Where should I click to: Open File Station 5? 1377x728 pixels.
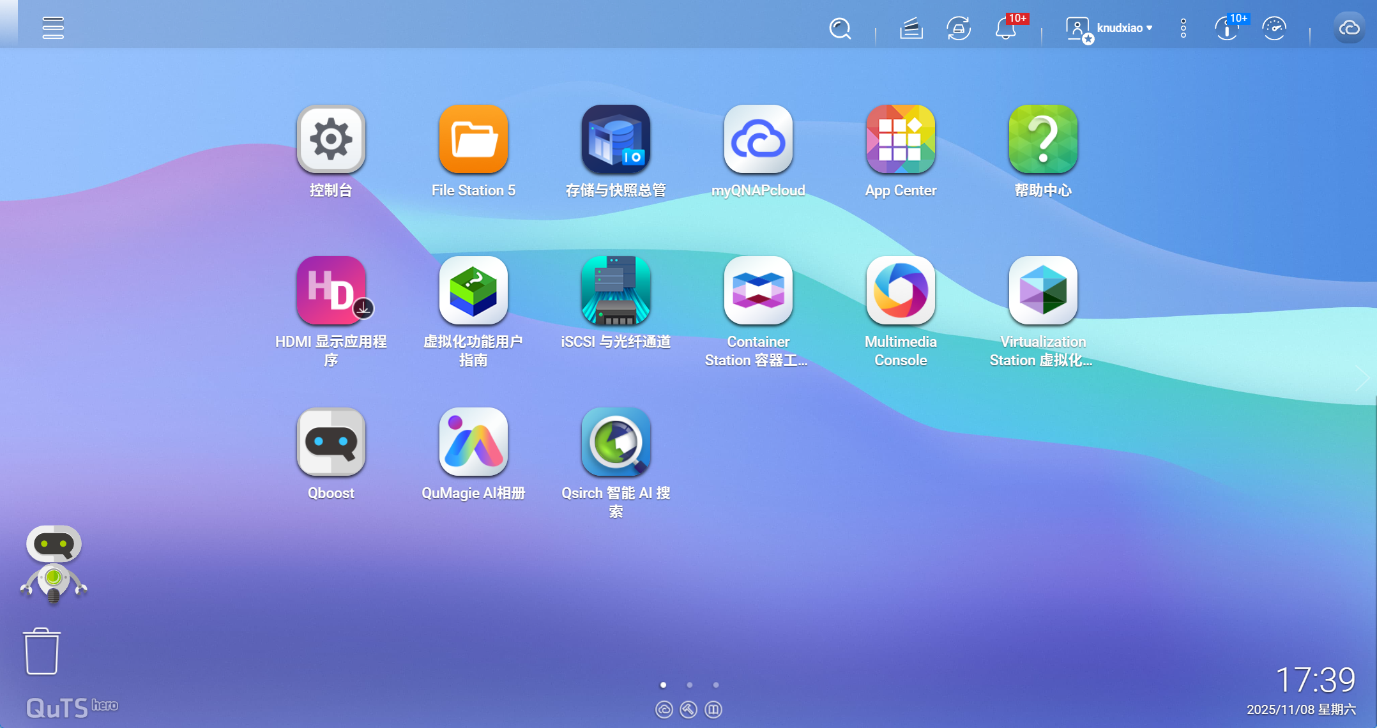tap(473, 140)
